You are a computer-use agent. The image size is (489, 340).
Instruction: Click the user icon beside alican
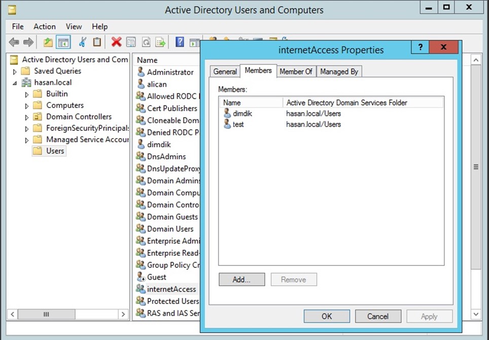[x=141, y=84]
